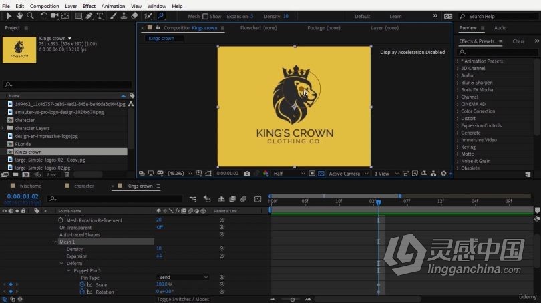This screenshot has width=541, height=303.
Task: Toggle the Scale property stopwatch
Action: tap(81, 284)
